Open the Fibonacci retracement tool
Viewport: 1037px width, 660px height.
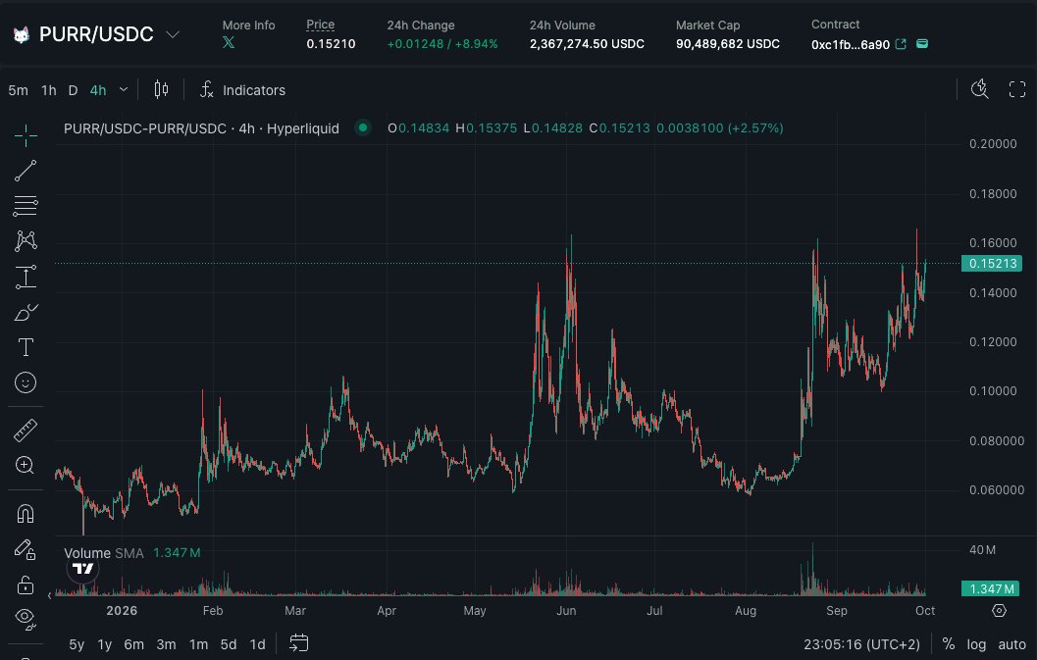click(26, 206)
